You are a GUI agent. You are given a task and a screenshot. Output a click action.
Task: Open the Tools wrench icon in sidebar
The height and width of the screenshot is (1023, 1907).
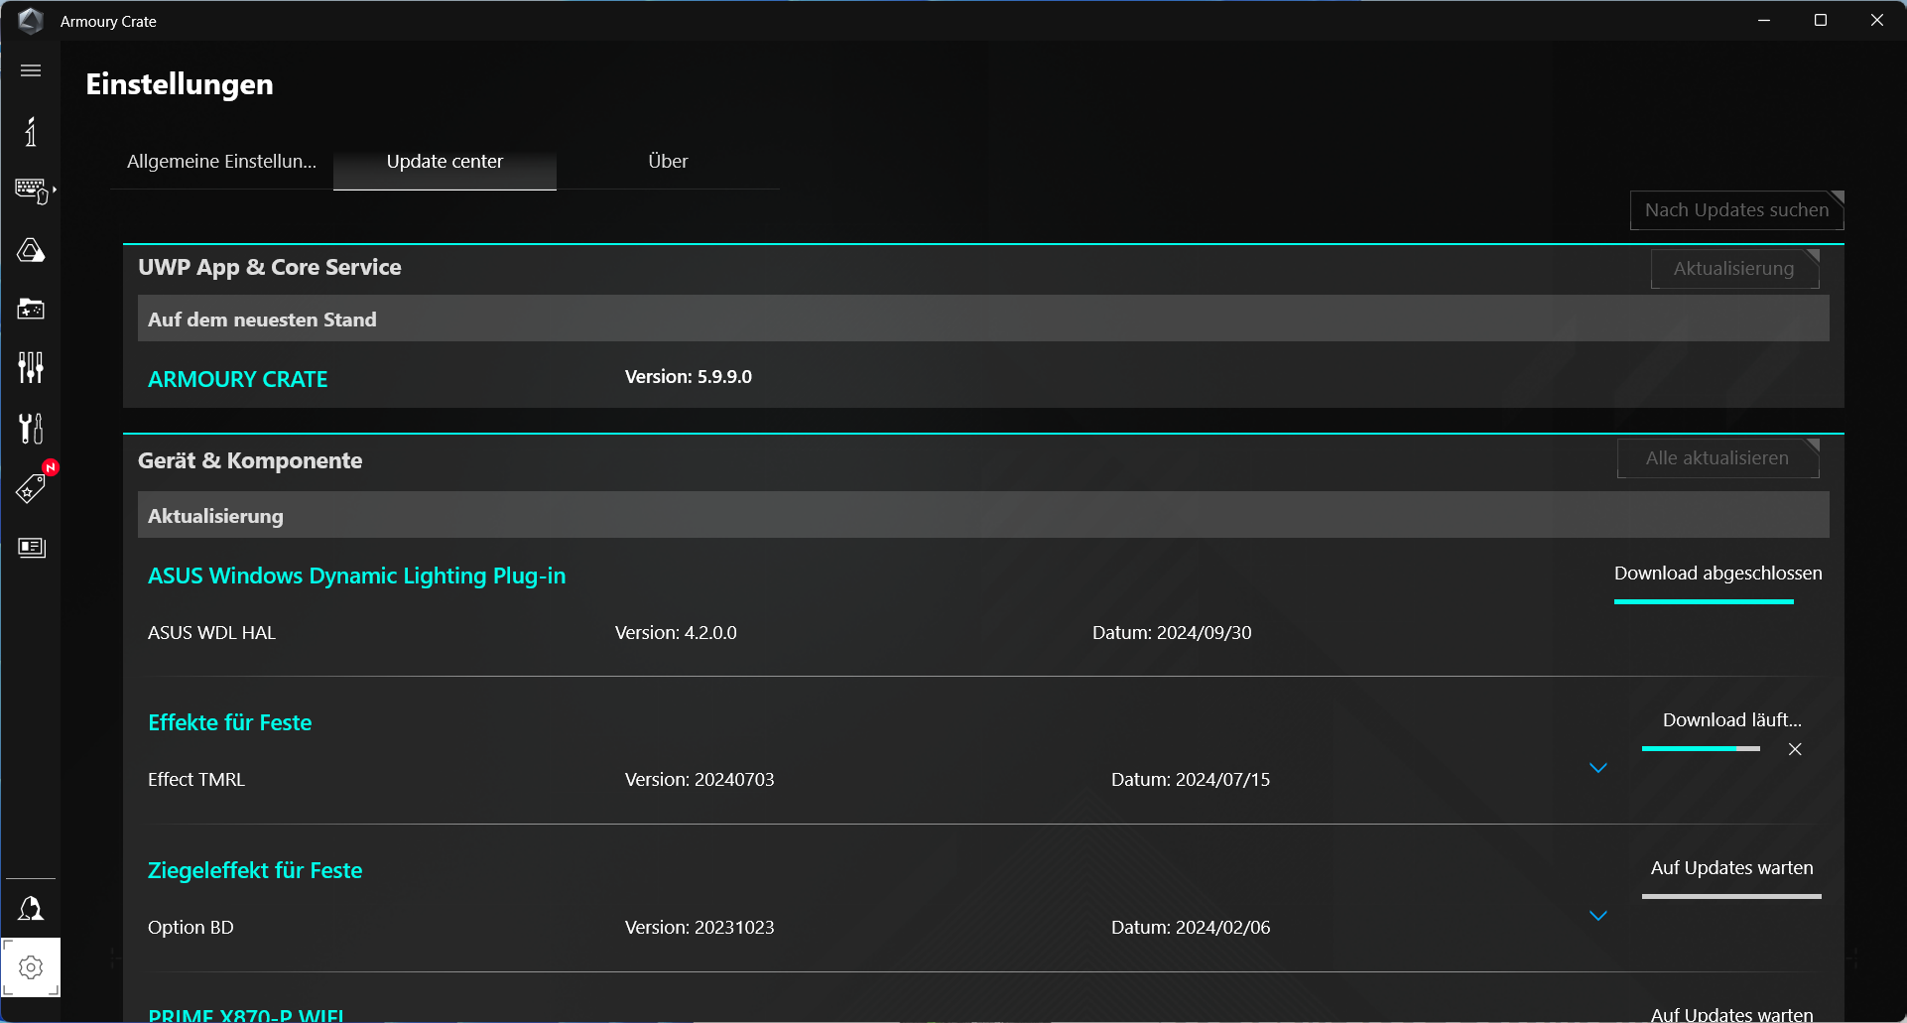pos(31,428)
